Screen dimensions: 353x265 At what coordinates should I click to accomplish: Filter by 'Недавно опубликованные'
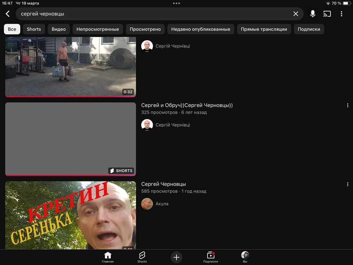201,29
